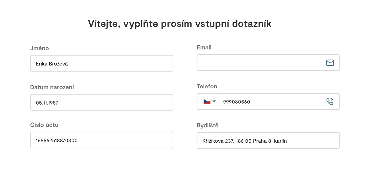Viewport: 371px width, 178px height.
Task: Click the phone call icon in Telefon field
Action: [330, 101]
